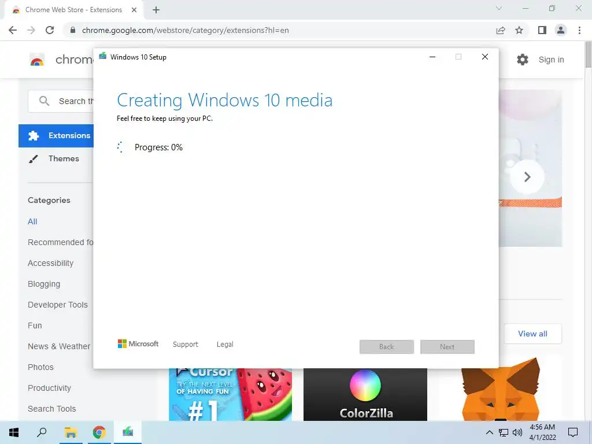Select Windows 10 Setup taskbar icon
The image size is (592, 444).
coord(128,432)
